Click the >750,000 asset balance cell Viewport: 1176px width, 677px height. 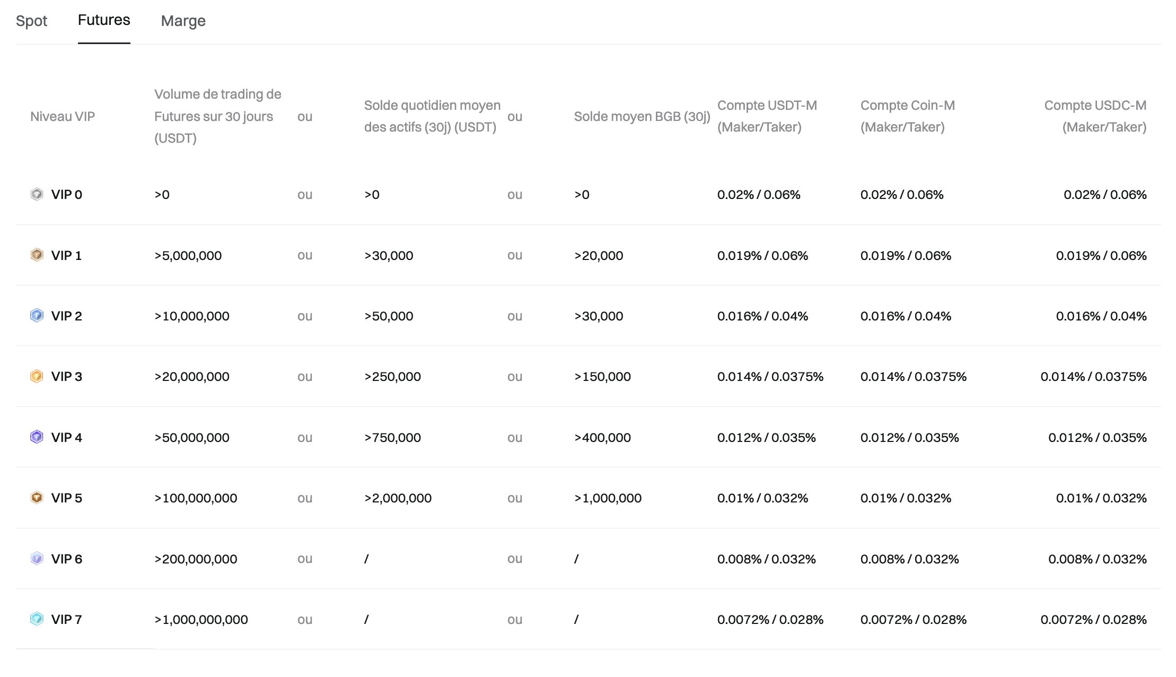(x=392, y=438)
